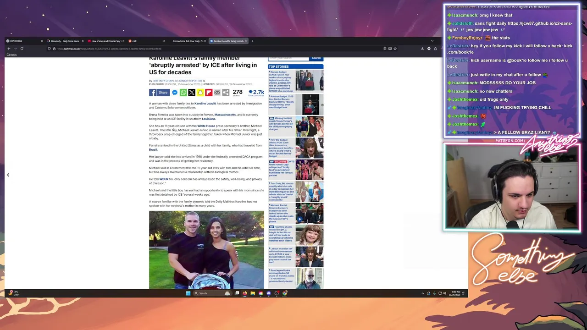The width and height of the screenshot is (587, 330).
Task: Open the Brazil link
Action: point(153,150)
